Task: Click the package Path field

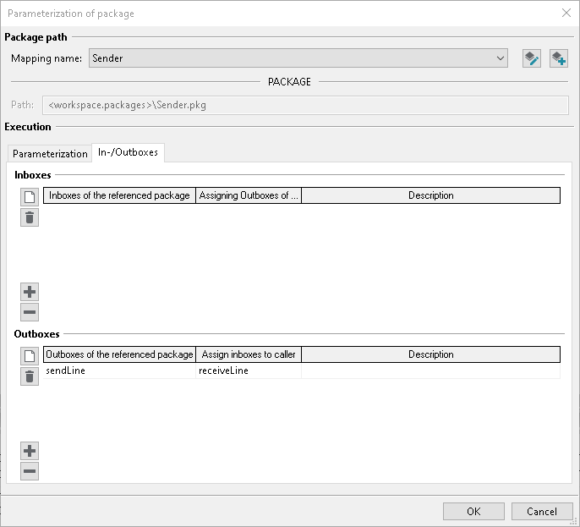Action: (305, 105)
